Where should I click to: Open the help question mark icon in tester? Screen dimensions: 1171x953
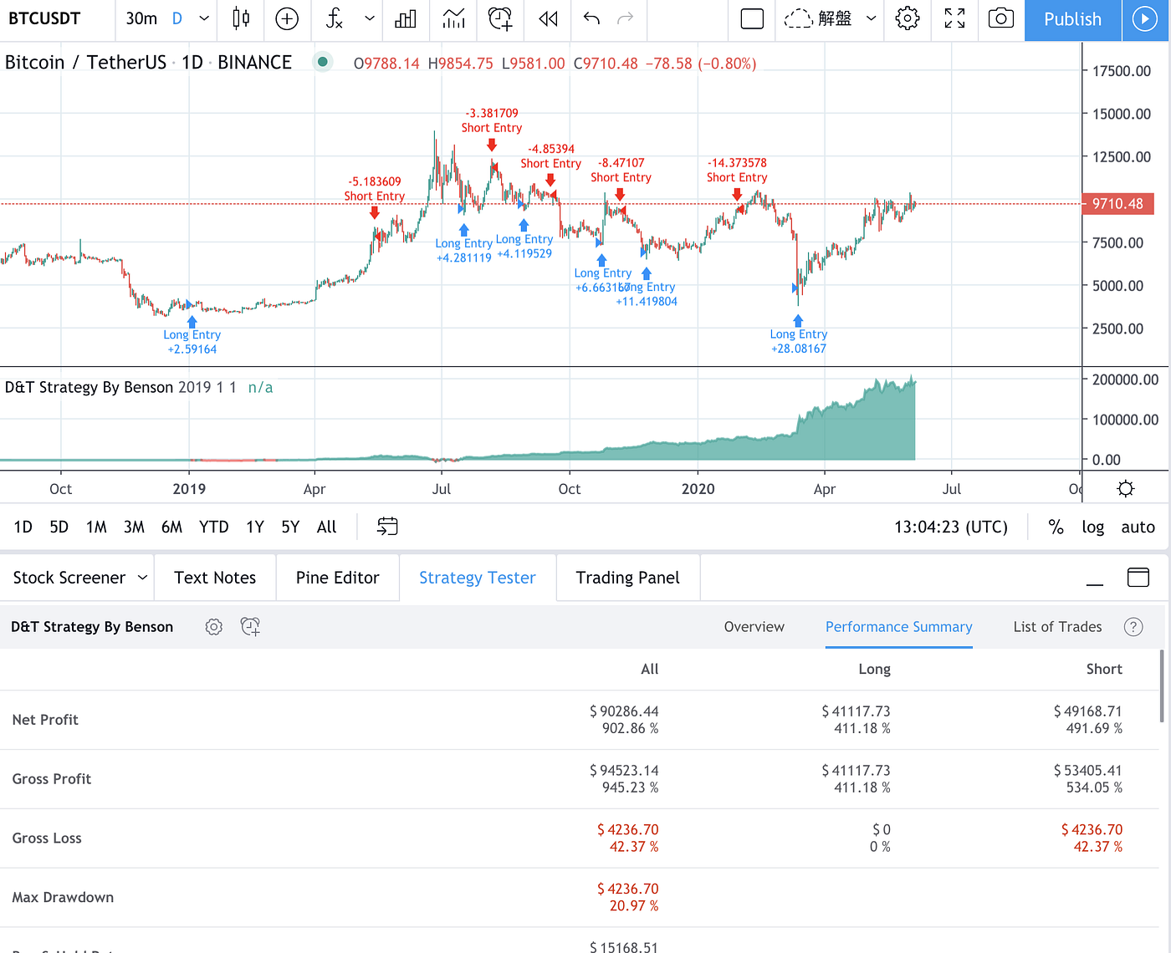1133,627
